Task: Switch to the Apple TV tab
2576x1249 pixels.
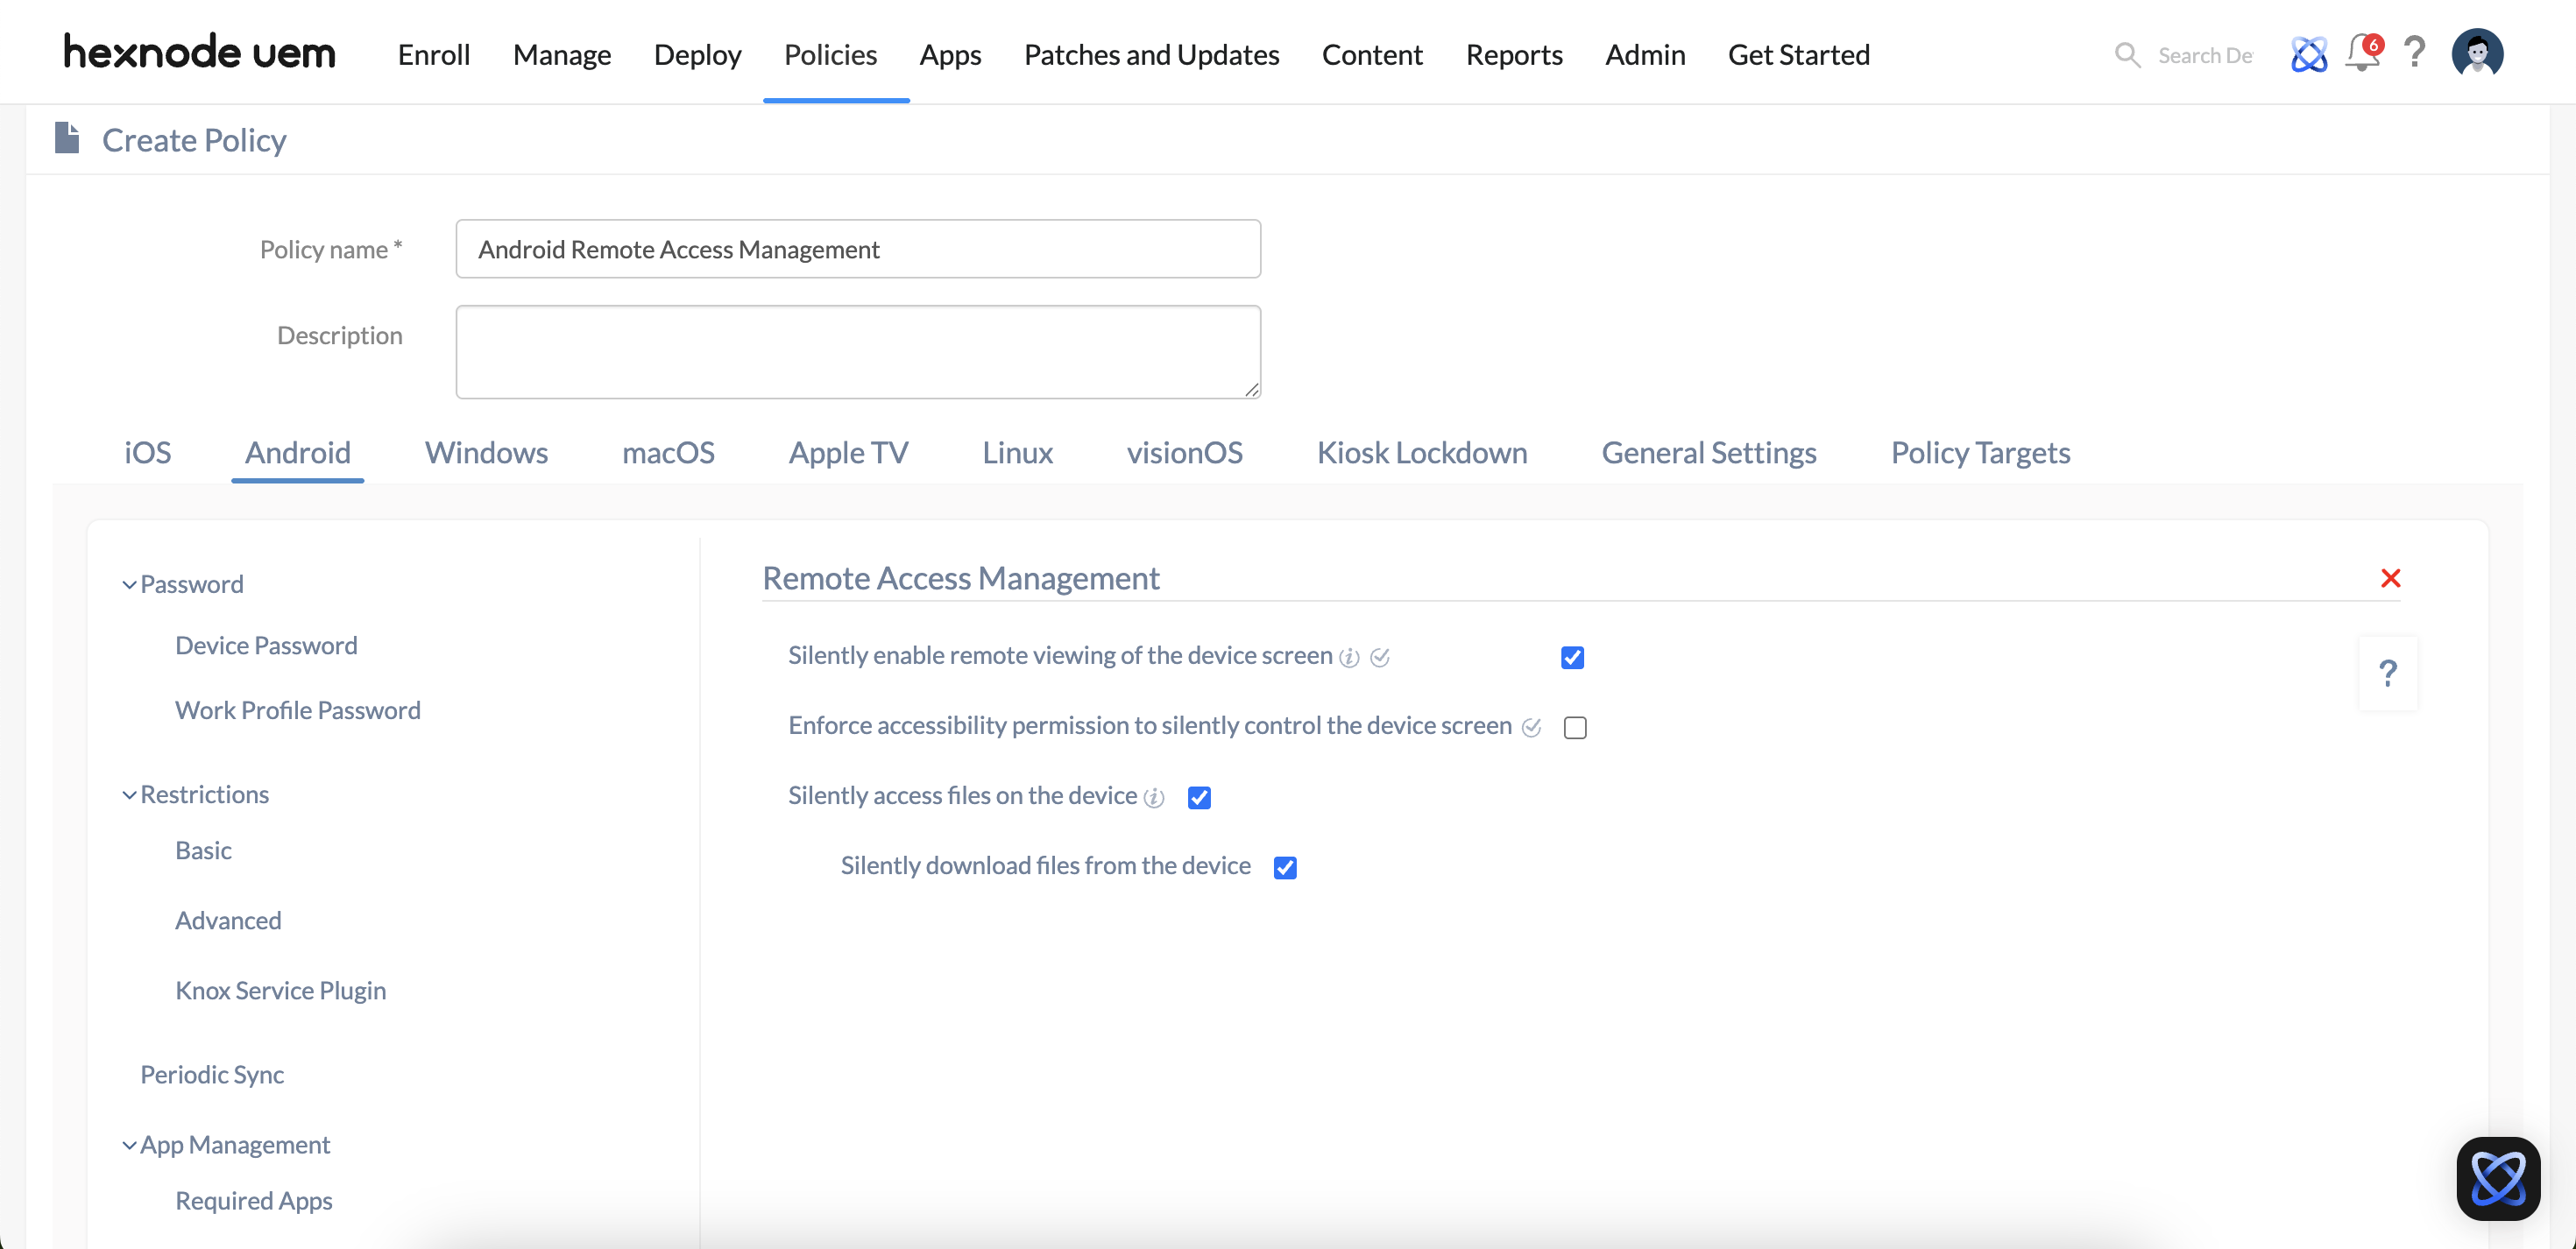Action: (x=848, y=452)
